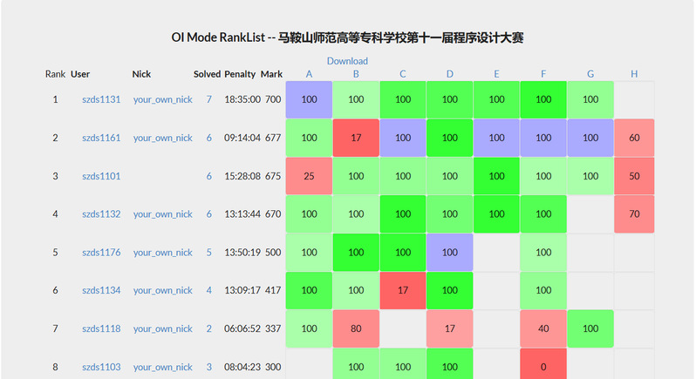Click the red 70 cell in column H
Screen dimensions: 696x379
point(633,214)
